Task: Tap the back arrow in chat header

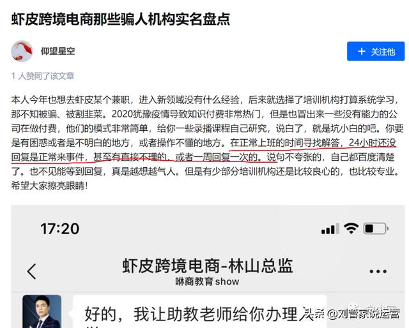Action: [x=31, y=271]
